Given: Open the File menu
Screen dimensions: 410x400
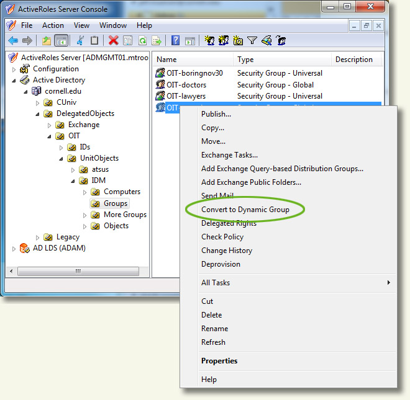Looking at the screenshot, I should (x=27, y=25).
